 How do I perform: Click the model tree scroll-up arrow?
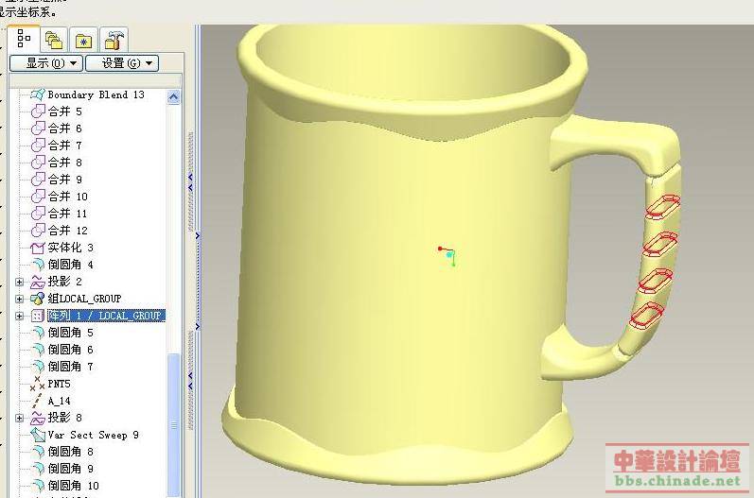[x=173, y=96]
